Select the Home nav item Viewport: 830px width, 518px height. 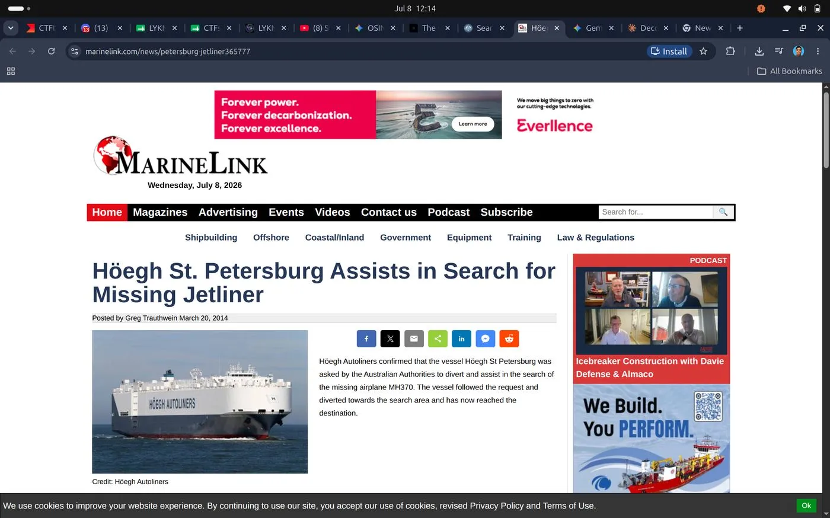pos(107,212)
